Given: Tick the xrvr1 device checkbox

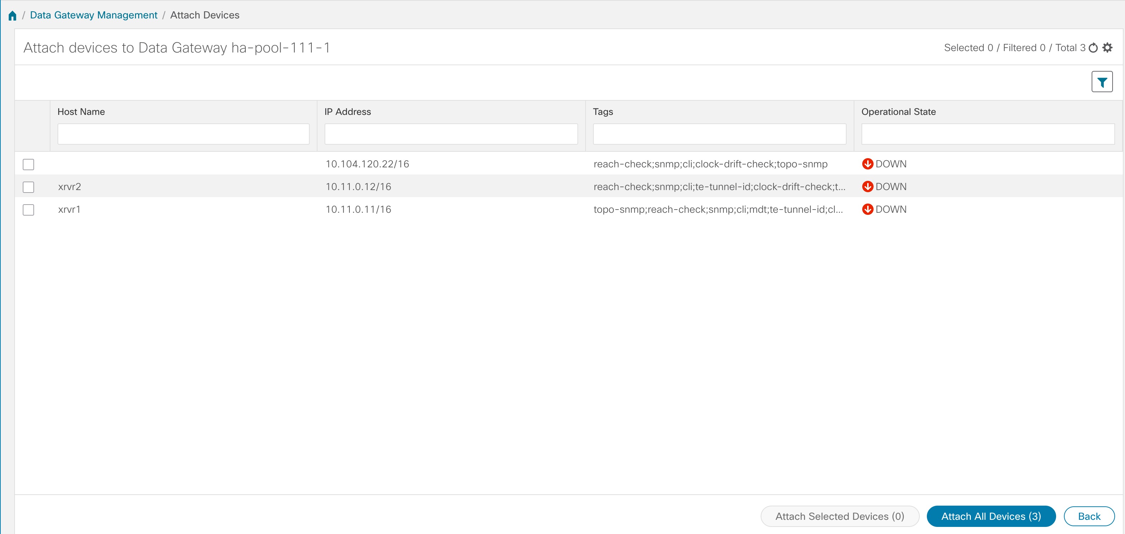Looking at the screenshot, I should [28, 210].
